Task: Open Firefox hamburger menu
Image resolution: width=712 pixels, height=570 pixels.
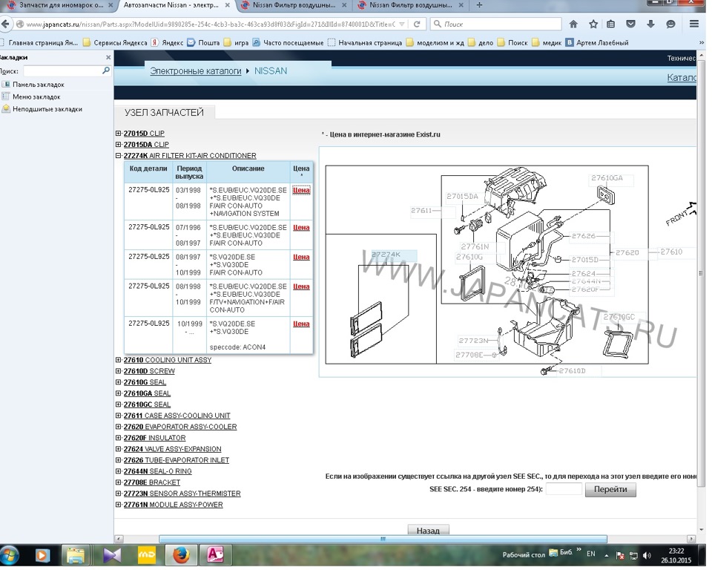Action: tap(694, 24)
